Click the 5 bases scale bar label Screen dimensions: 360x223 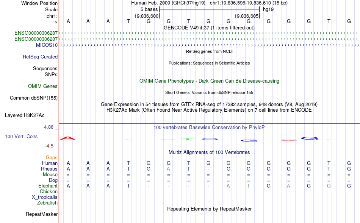(x=149, y=9)
